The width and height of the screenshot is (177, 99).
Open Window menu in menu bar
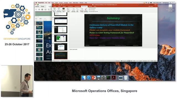pos(82,3)
